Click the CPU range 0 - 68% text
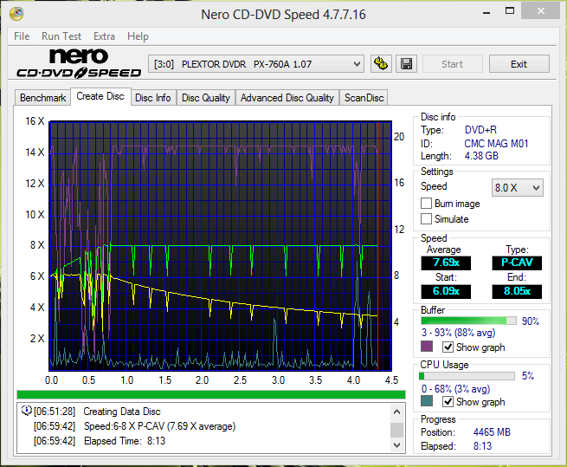This screenshot has height=467, width=567. [x=455, y=389]
